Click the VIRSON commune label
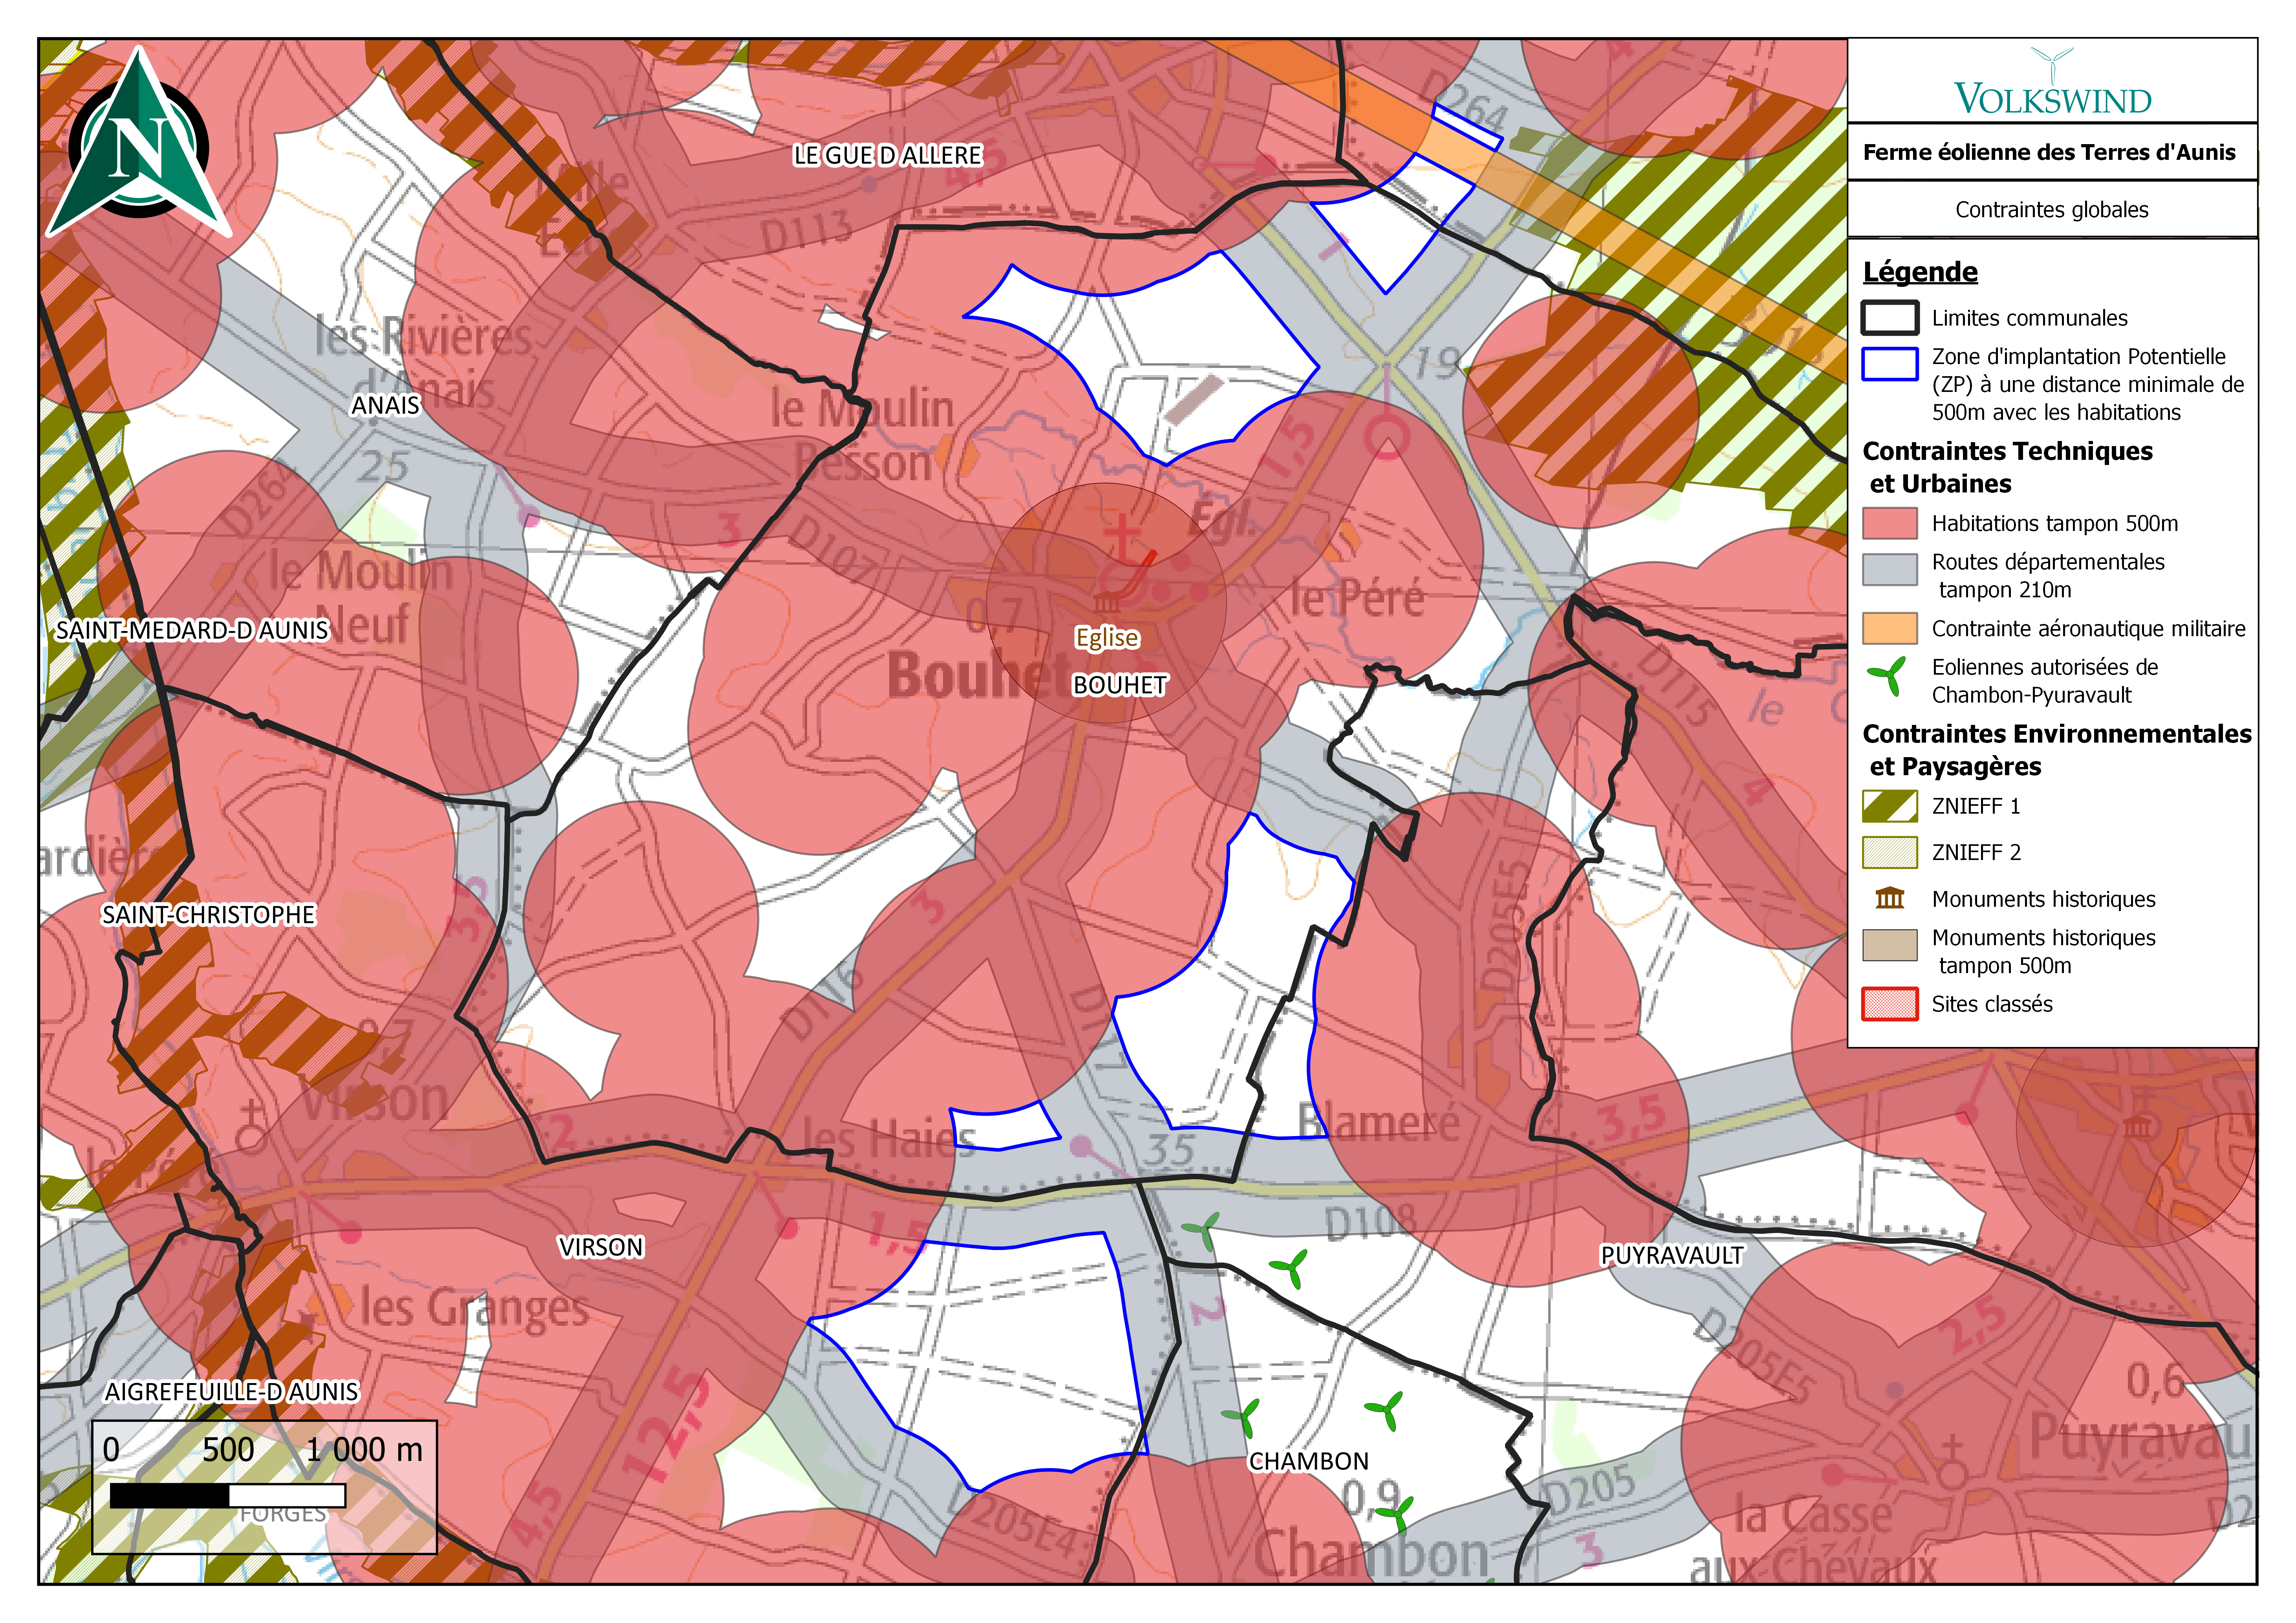Viewport: 2296px width, 1623px height. click(600, 1247)
